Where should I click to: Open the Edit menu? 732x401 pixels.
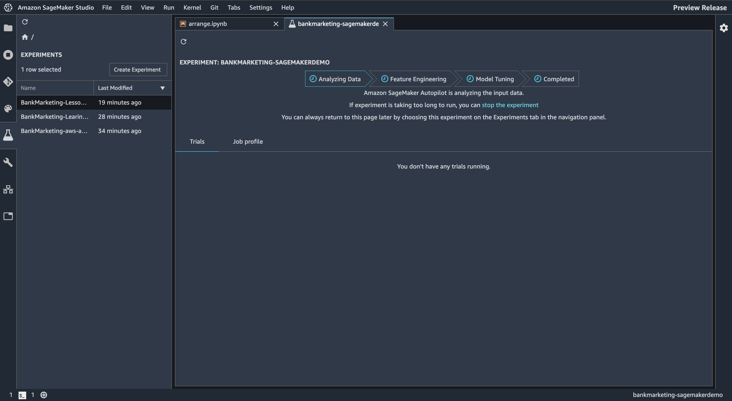tap(126, 7)
